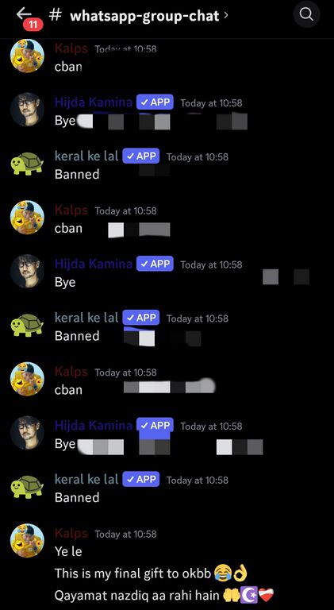
Task: Tap first keral ke lal username
Action: (x=86, y=156)
